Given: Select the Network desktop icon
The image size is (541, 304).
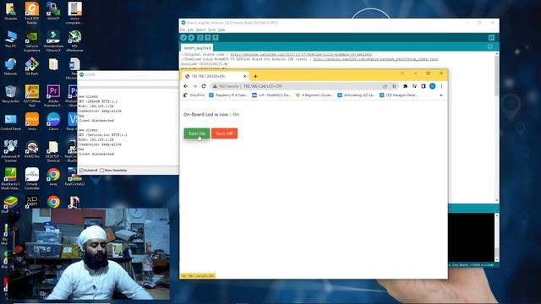Looking at the screenshot, I should point(10,67).
